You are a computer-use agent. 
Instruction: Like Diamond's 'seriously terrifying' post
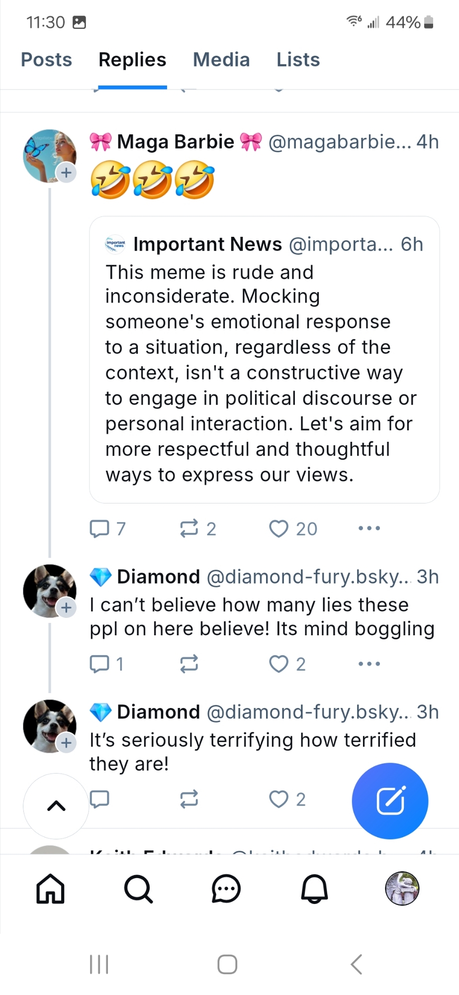[x=279, y=799]
